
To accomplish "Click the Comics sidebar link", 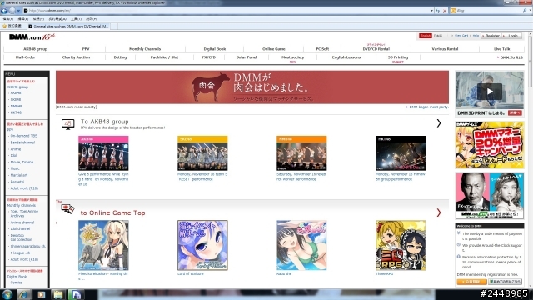I will [16, 282].
